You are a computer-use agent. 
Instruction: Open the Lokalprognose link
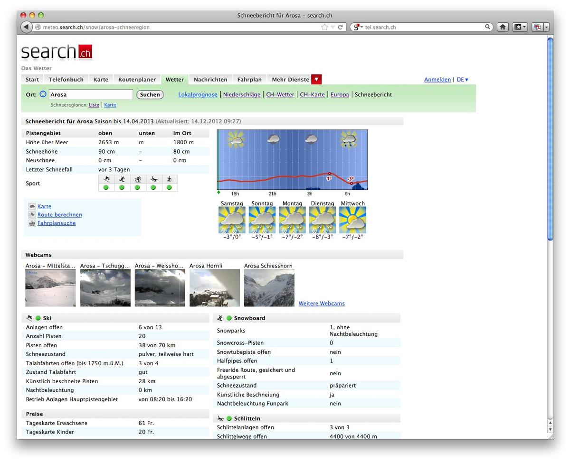(198, 94)
